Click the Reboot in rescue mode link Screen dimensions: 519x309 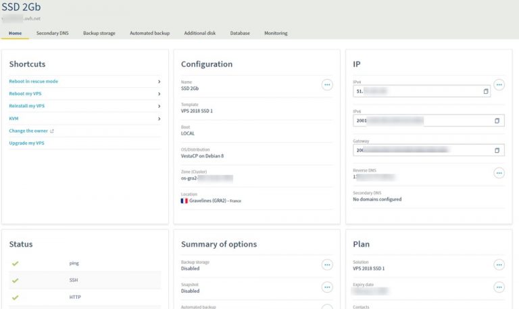(33, 81)
